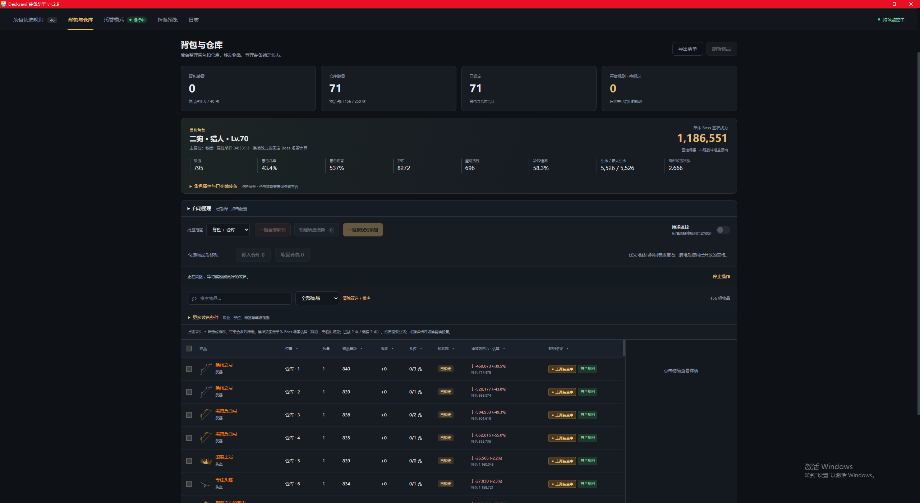Image resolution: width=920 pixels, height=503 pixels.
Task: Click the 移入仓库 0 button
Action: point(253,255)
